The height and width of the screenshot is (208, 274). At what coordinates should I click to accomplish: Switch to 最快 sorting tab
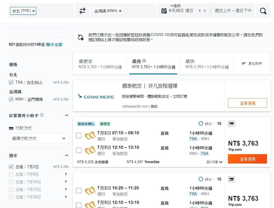[207, 64]
